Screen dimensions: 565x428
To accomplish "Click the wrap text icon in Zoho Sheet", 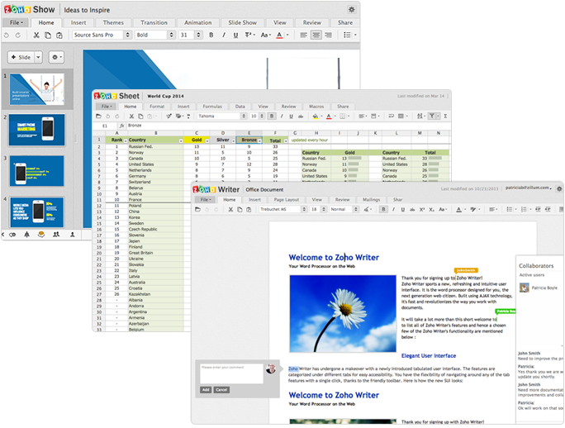I will (392, 117).
